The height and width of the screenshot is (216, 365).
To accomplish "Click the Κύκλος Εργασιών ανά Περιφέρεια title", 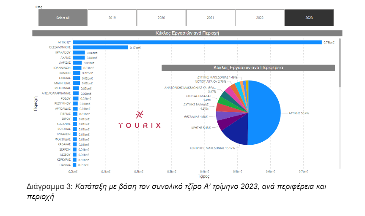I will [x=248, y=67].
